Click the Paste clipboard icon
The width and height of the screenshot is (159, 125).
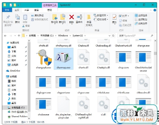point(25,17)
